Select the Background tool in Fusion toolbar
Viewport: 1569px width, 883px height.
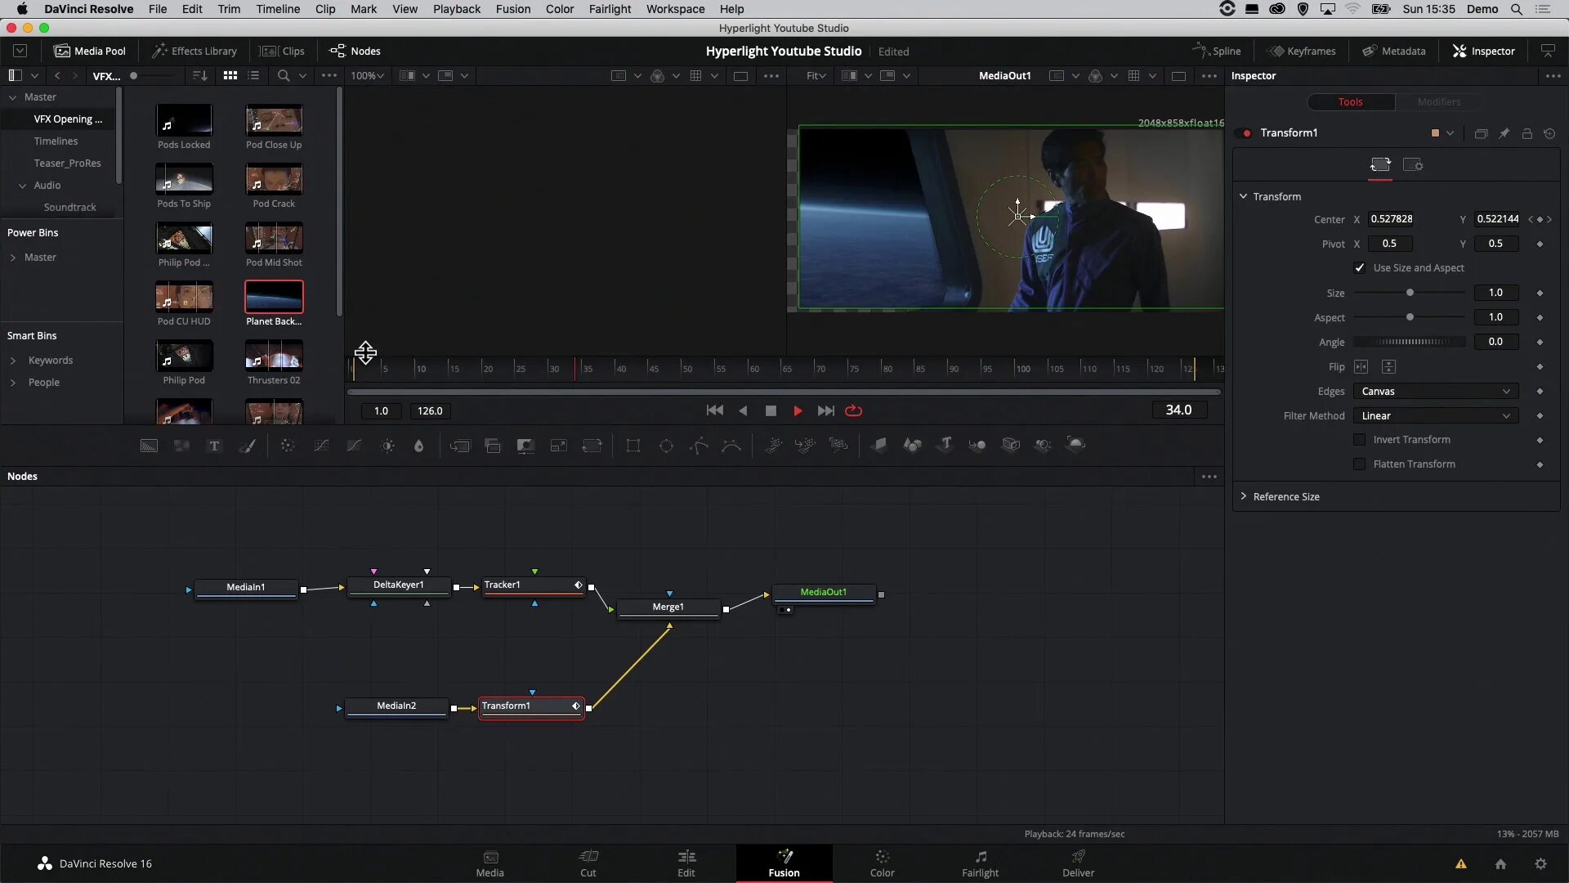(x=149, y=446)
